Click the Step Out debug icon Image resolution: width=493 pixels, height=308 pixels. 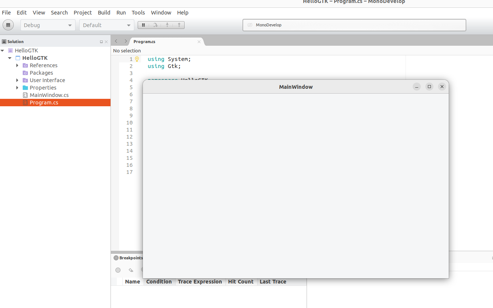[x=179, y=25]
